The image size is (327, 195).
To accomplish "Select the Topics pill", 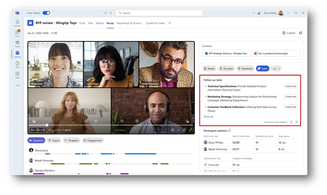I will 54,140.
